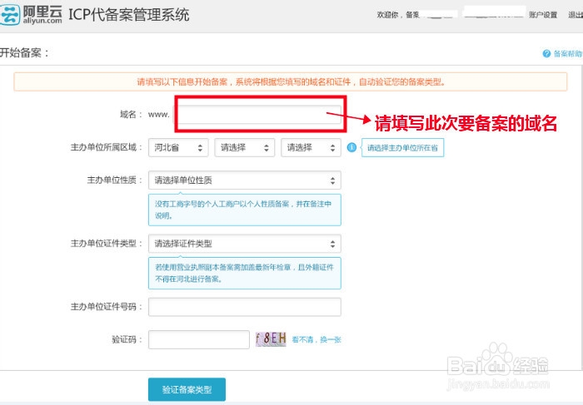Open the 备案帮助 help link
The image size is (583, 405).
[567, 54]
